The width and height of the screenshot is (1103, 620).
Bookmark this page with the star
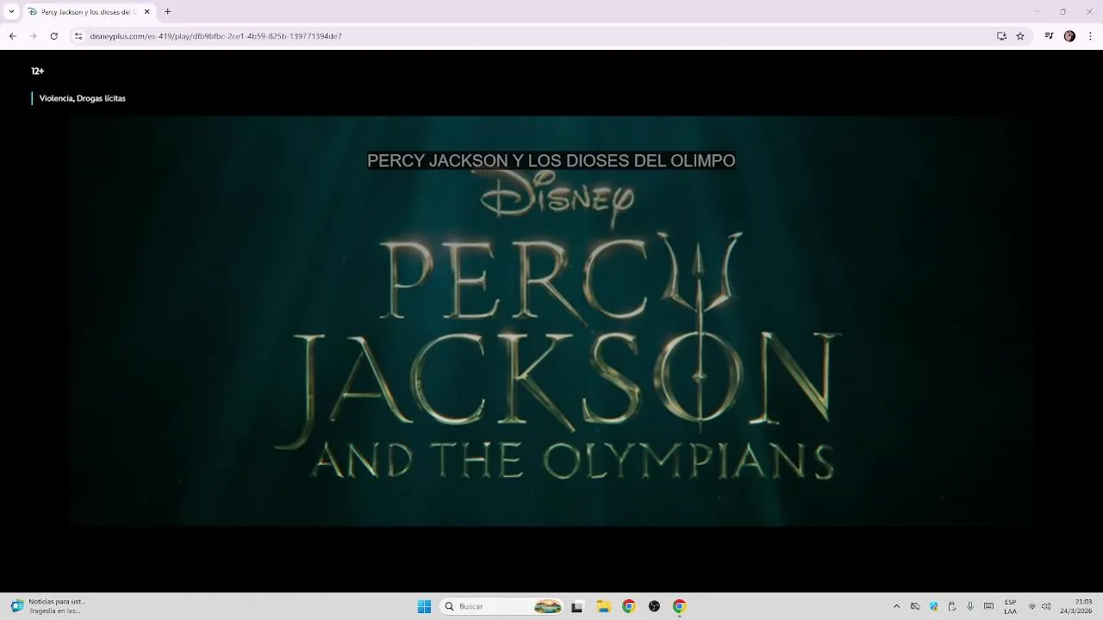(x=1020, y=36)
